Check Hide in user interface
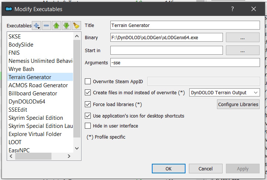 [88, 126]
